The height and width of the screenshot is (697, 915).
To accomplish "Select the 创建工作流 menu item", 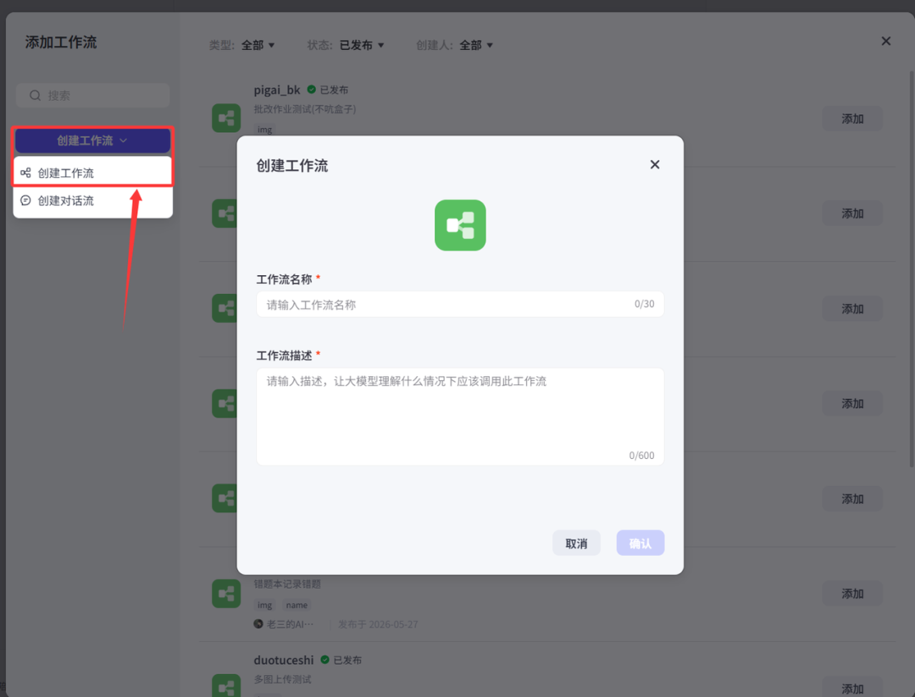I will 93,173.
